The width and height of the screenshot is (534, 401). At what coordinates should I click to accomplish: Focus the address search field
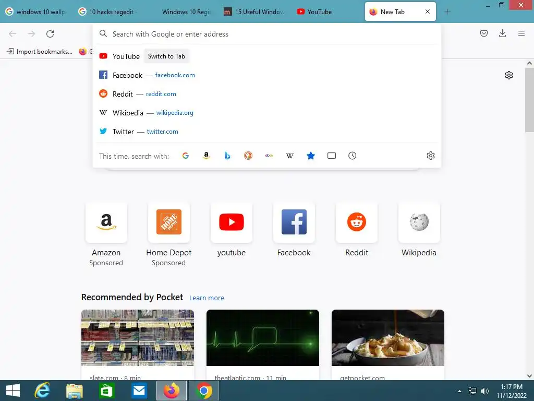pos(267,34)
